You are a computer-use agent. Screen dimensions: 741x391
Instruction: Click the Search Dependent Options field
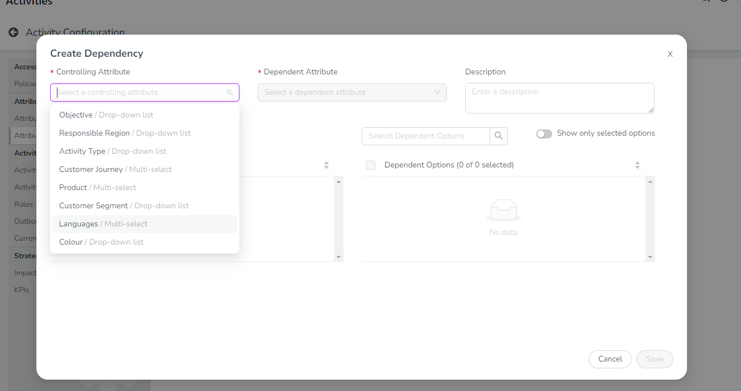tap(425, 136)
